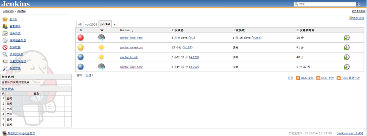Screen dimensions: 367x136
Task: Click the red status ball of portal_inte_test
Action: [81, 38]
